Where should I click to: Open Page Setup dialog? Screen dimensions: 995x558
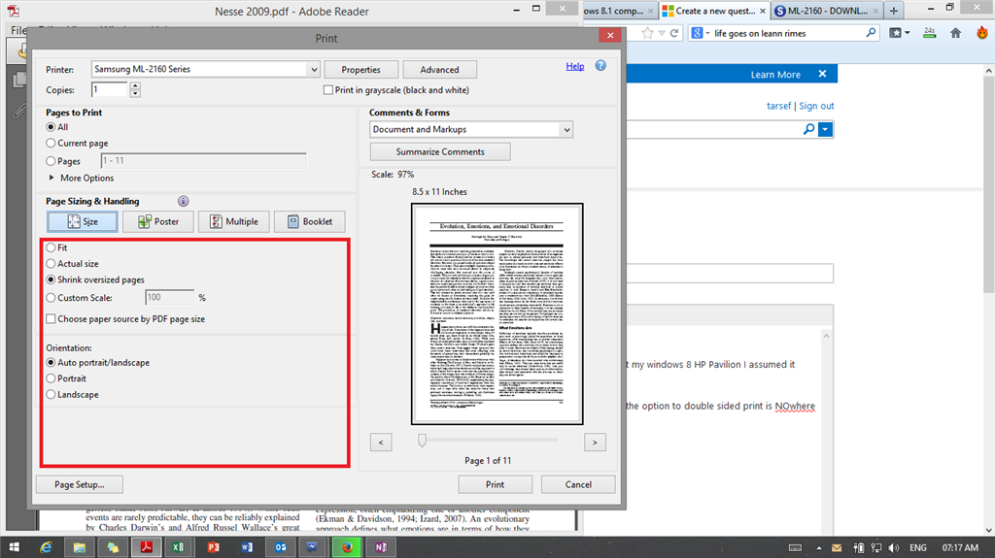point(80,484)
